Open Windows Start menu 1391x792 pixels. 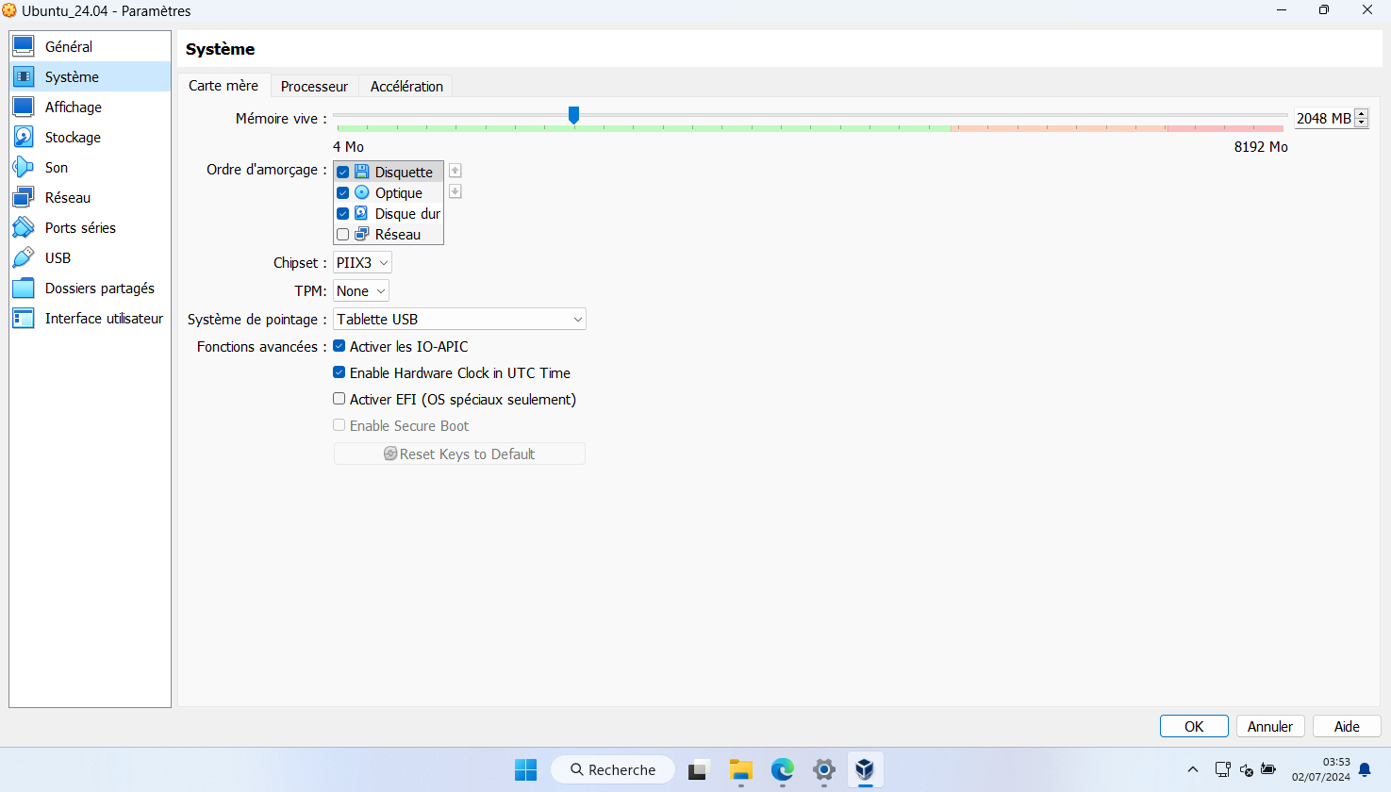click(525, 769)
